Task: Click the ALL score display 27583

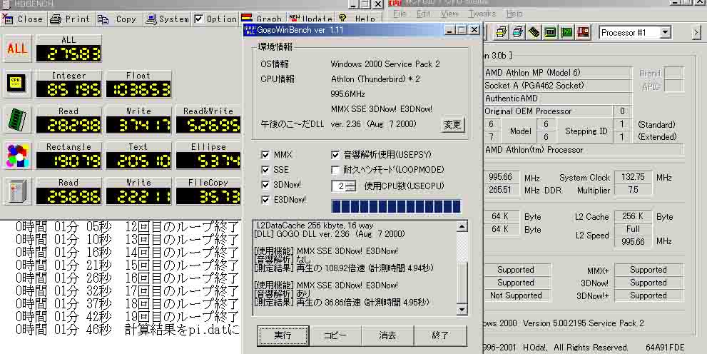Action: point(68,54)
